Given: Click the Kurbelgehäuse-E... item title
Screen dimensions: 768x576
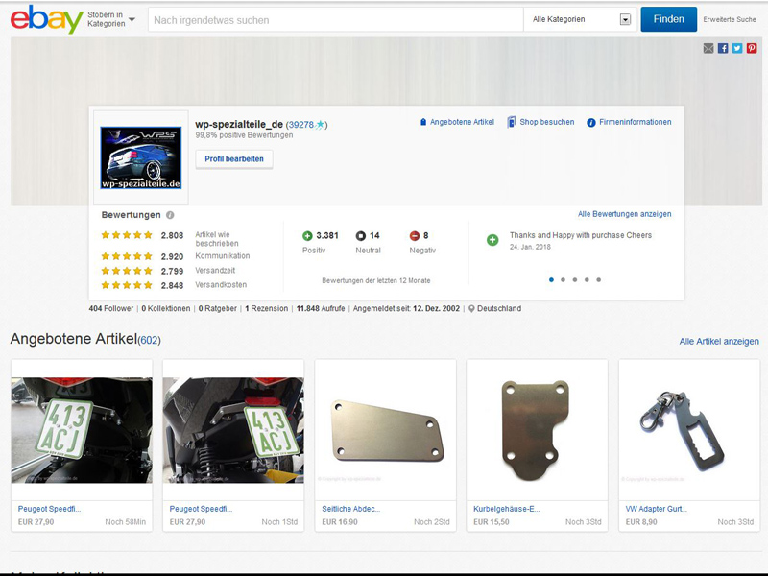Looking at the screenshot, I should pyautogui.click(x=507, y=509).
